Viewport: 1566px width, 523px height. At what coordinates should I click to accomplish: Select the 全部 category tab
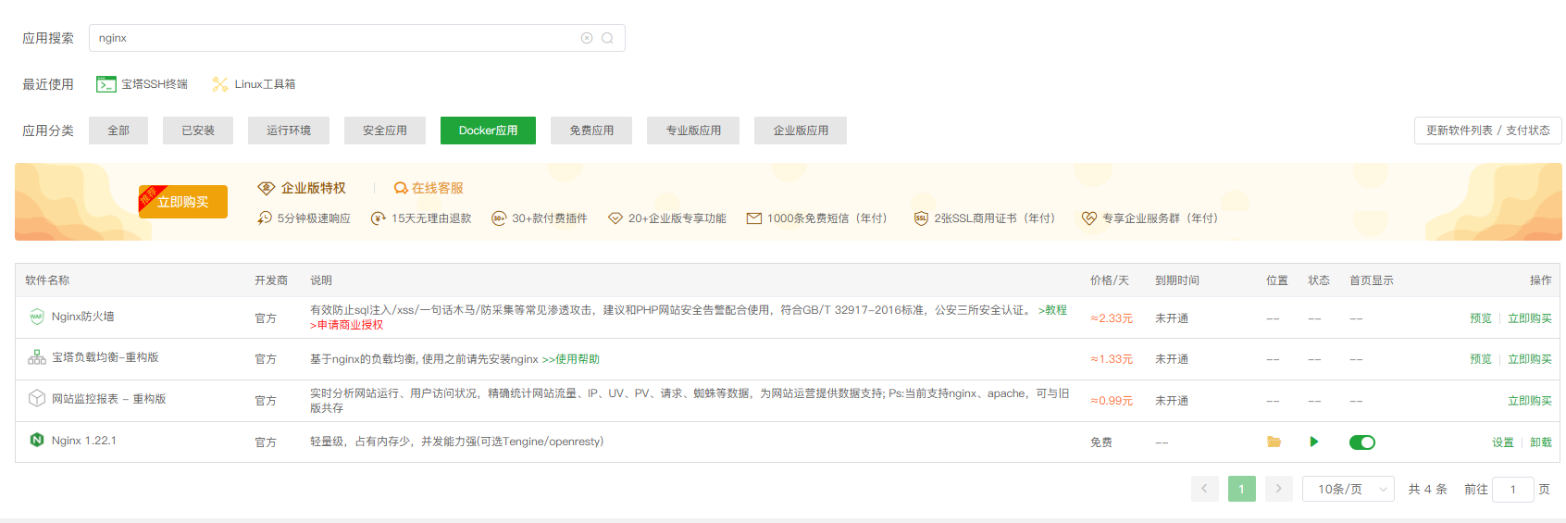point(118,131)
